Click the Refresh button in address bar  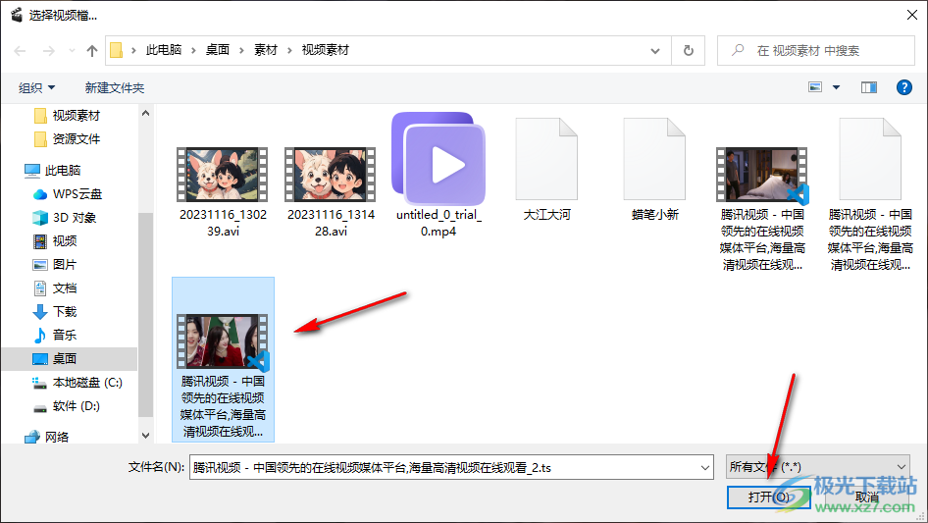pos(688,50)
